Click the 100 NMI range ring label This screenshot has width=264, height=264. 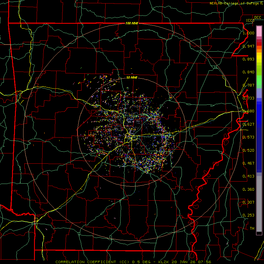pos(132,23)
